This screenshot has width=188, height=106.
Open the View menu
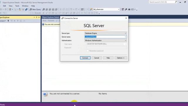point(11,6)
